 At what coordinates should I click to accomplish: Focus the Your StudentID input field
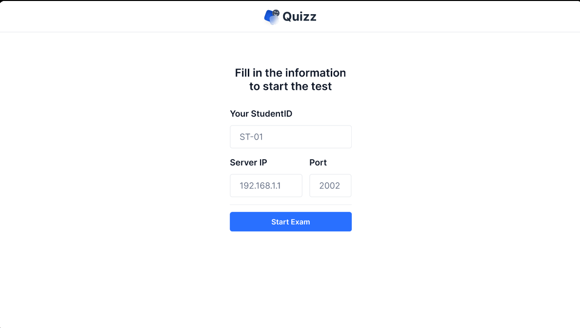pyautogui.click(x=291, y=137)
